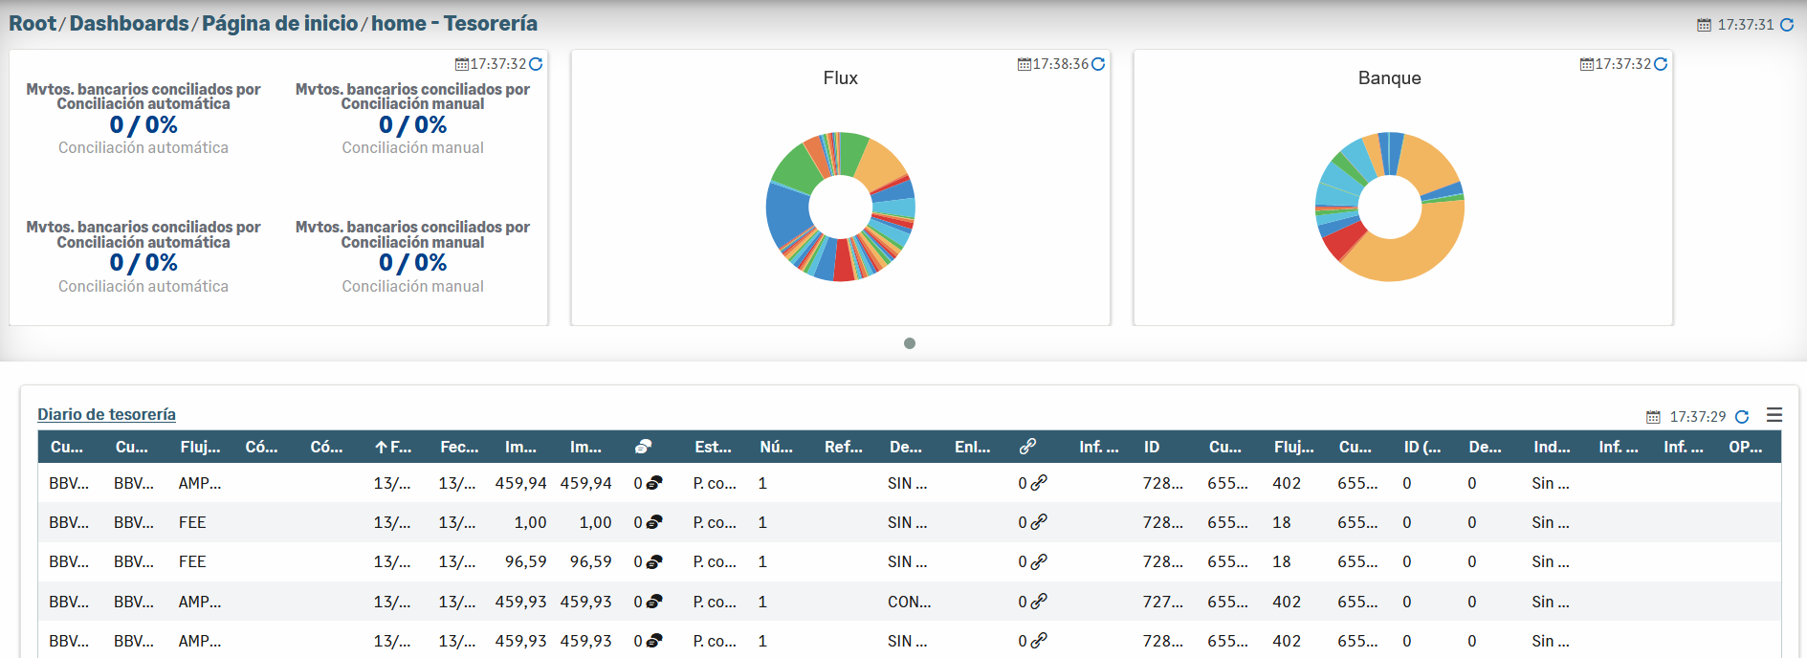Refresh the Banque chart widget
The height and width of the screenshot is (658, 1807).
point(1661,64)
